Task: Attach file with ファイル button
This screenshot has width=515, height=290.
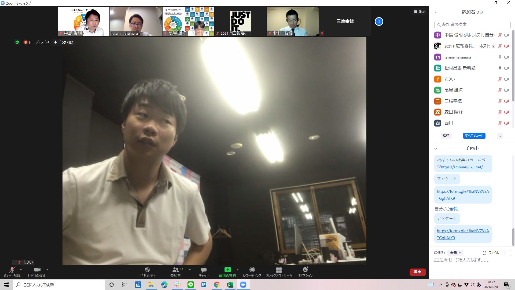Action: [491, 253]
